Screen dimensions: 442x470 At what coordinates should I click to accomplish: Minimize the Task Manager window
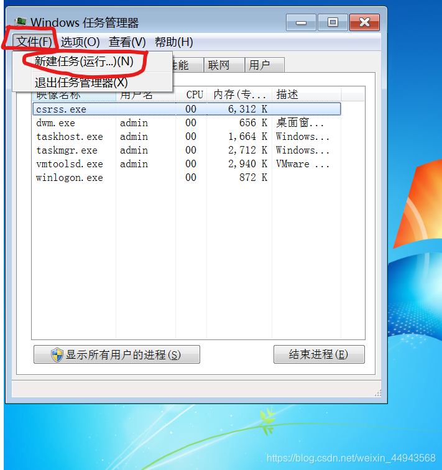point(301,22)
